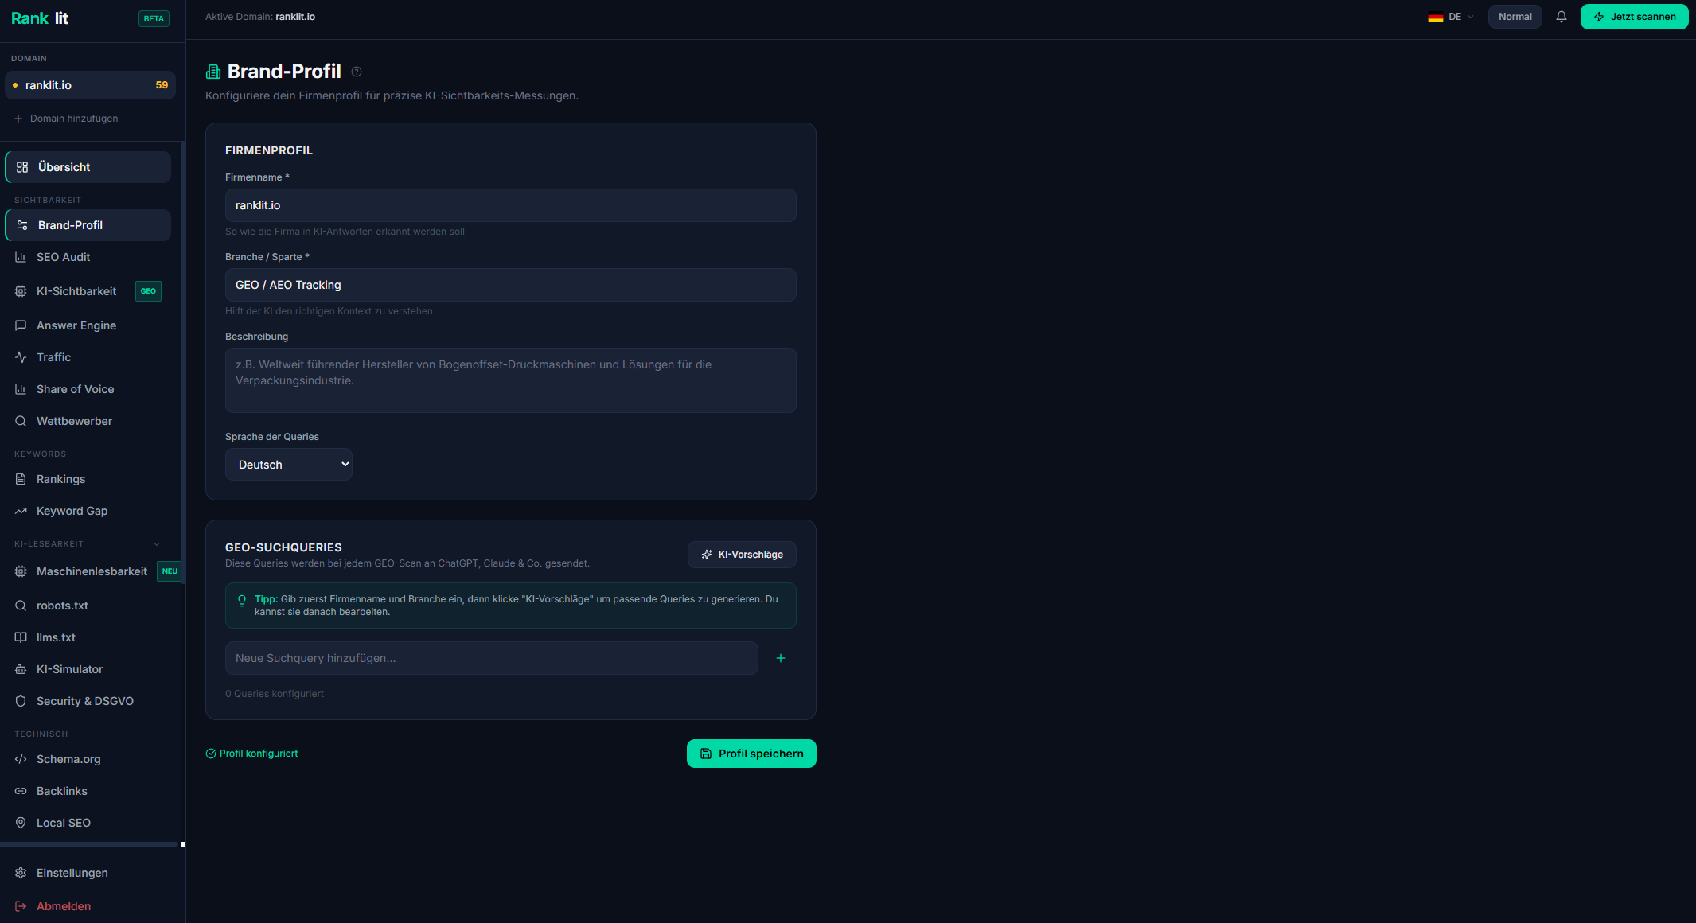Click Profil speichern button
This screenshot has width=1696, height=923.
[751, 754]
